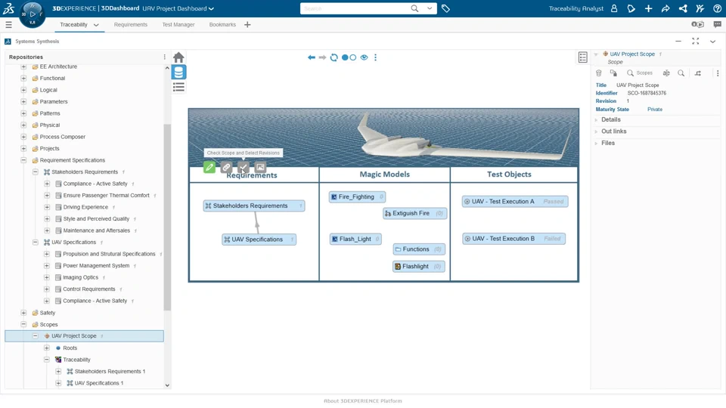Screen dimensions: 726x408
Task: Click the link chain icon
Action: (226, 168)
